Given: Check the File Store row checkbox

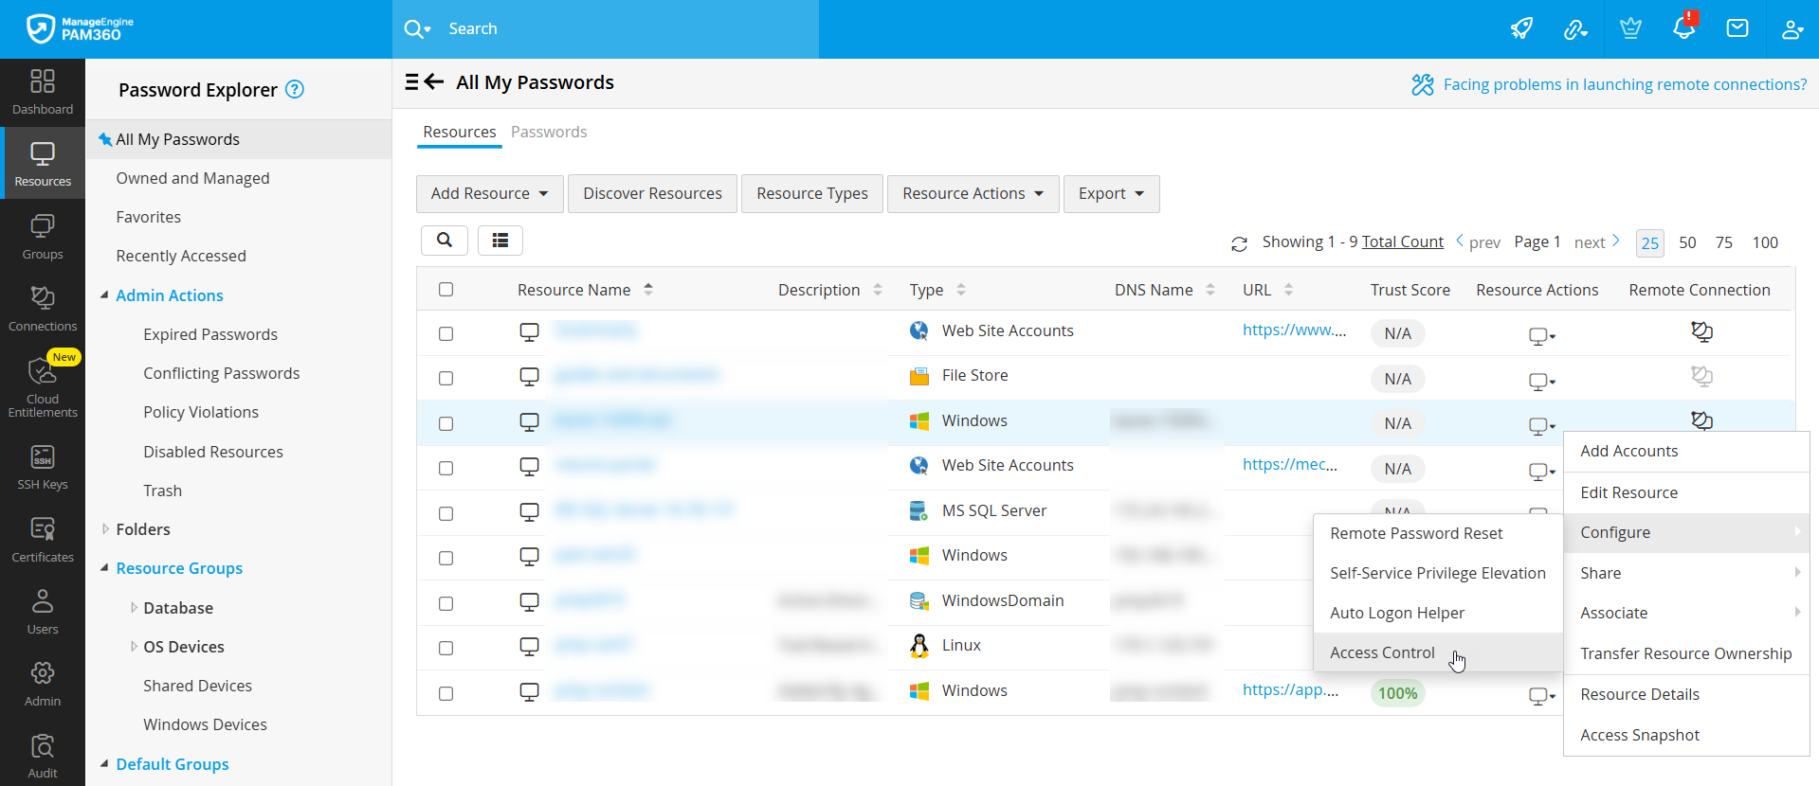Looking at the screenshot, I should pyautogui.click(x=446, y=379).
